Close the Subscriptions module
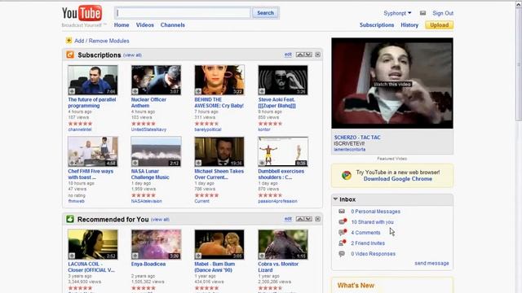Viewport: 522px width, 293px height. click(x=317, y=55)
